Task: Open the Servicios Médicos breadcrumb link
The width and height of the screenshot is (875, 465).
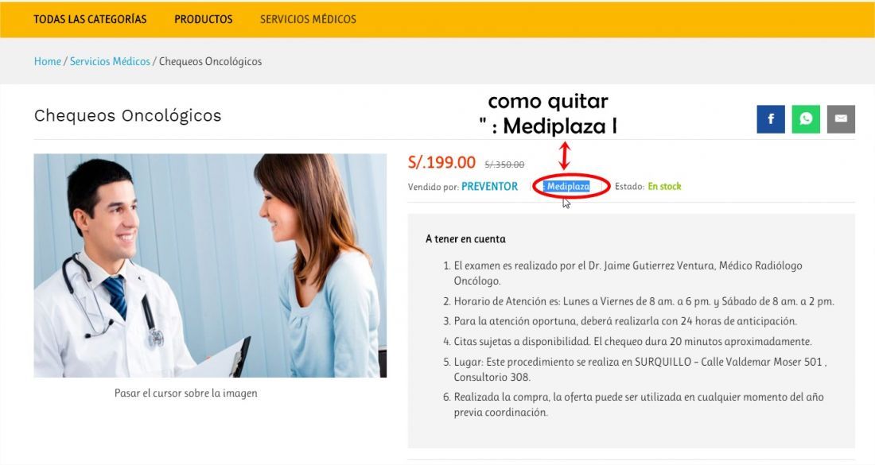Action: (x=110, y=61)
